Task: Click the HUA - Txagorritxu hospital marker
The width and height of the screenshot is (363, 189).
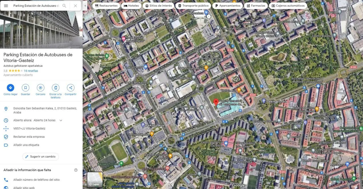Action: pyautogui.click(x=167, y=168)
